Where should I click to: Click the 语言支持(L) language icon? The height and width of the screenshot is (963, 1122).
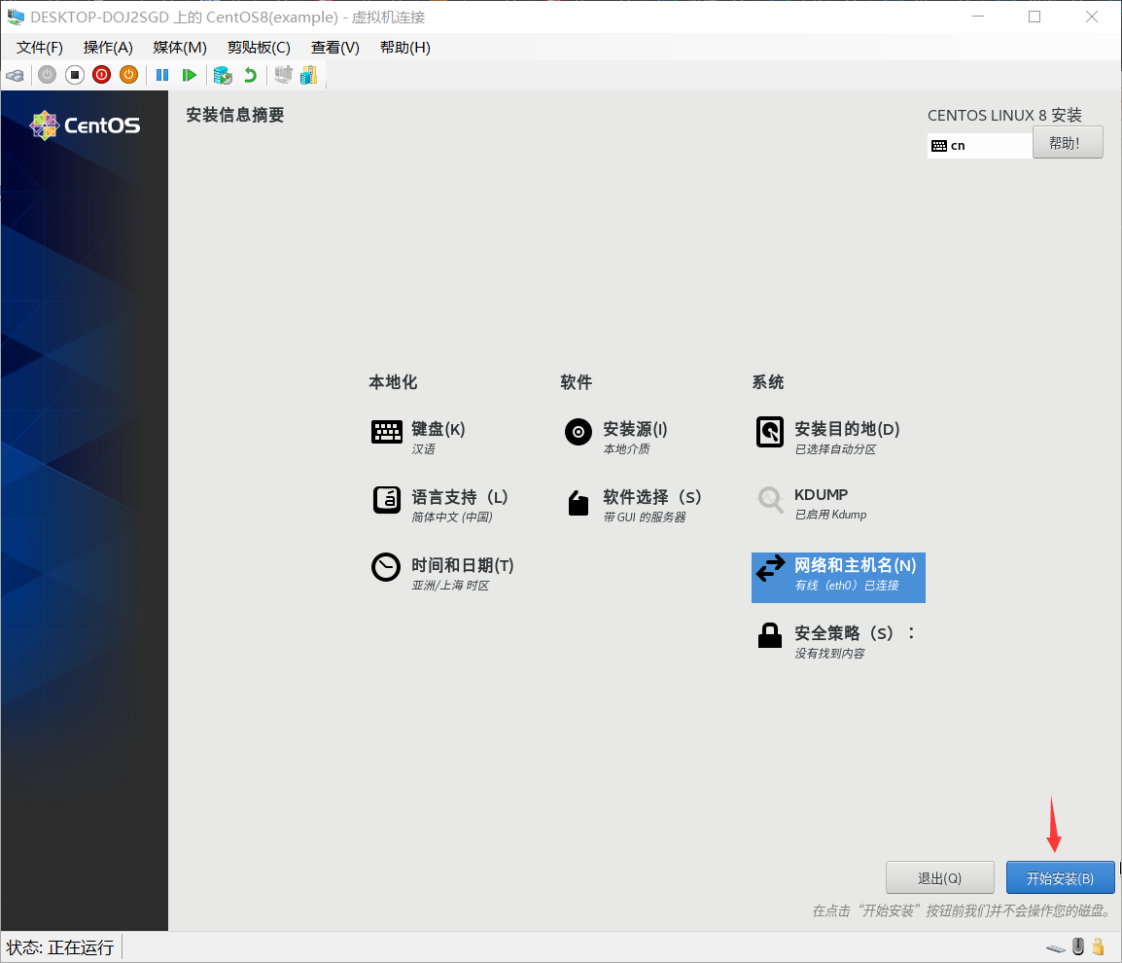pyautogui.click(x=386, y=500)
